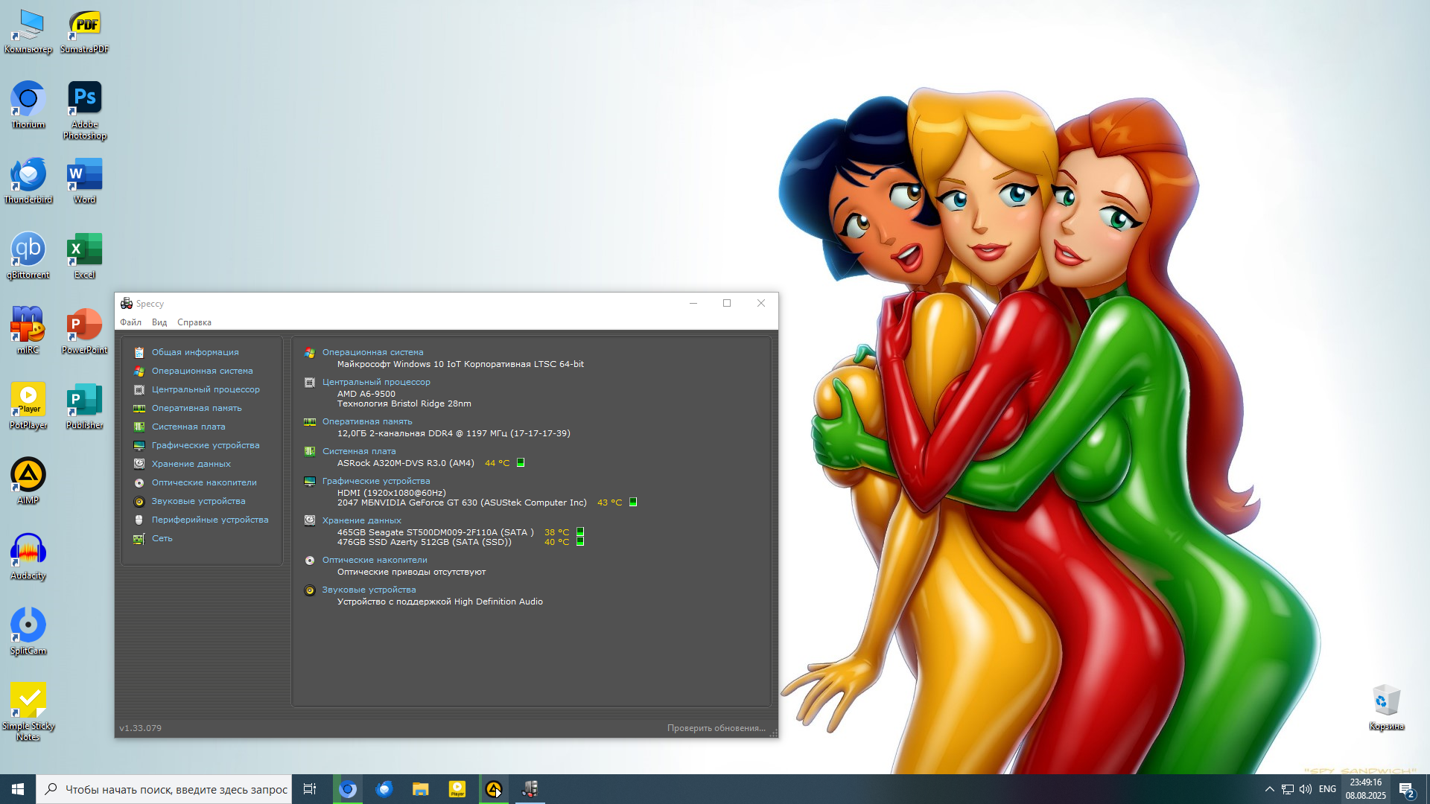This screenshot has height=804, width=1430.
Task: Open the Вид menu
Action: pos(159,322)
